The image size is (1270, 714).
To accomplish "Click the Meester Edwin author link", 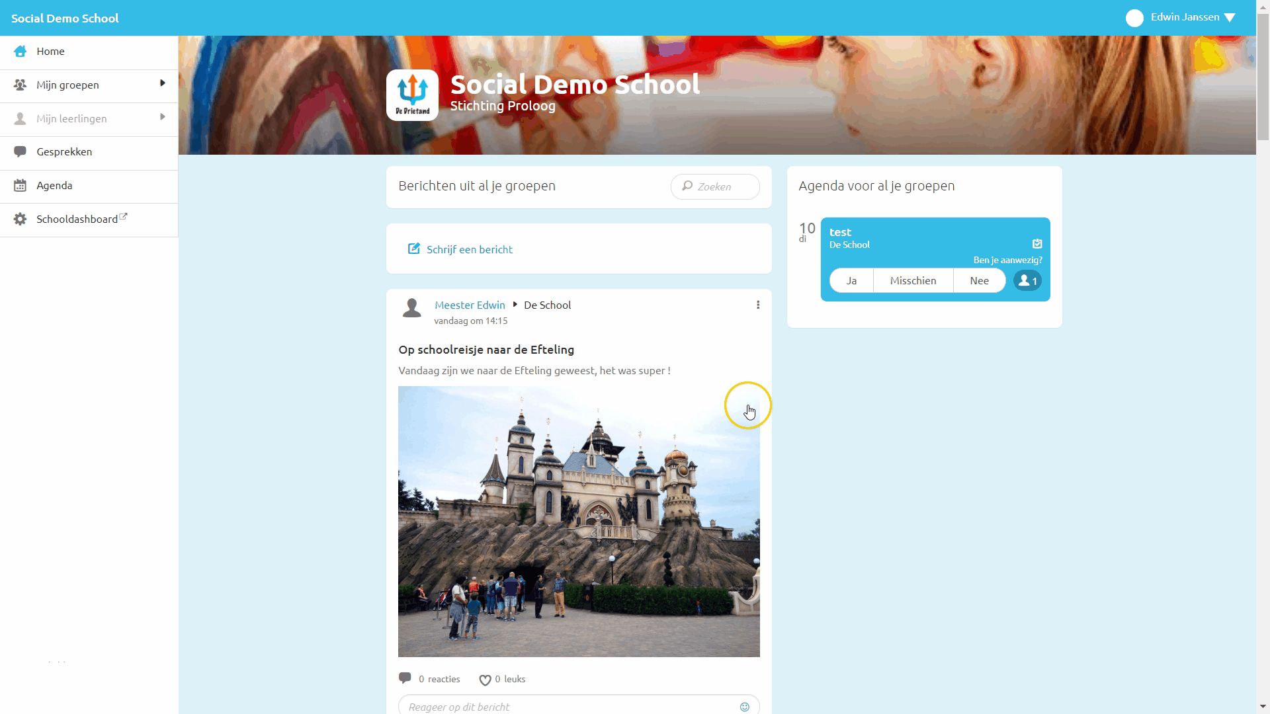I will [470, 305].
